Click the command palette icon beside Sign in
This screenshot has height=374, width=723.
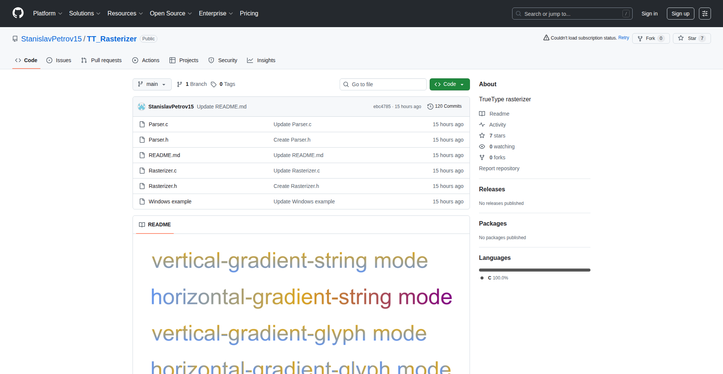(705, 13)
